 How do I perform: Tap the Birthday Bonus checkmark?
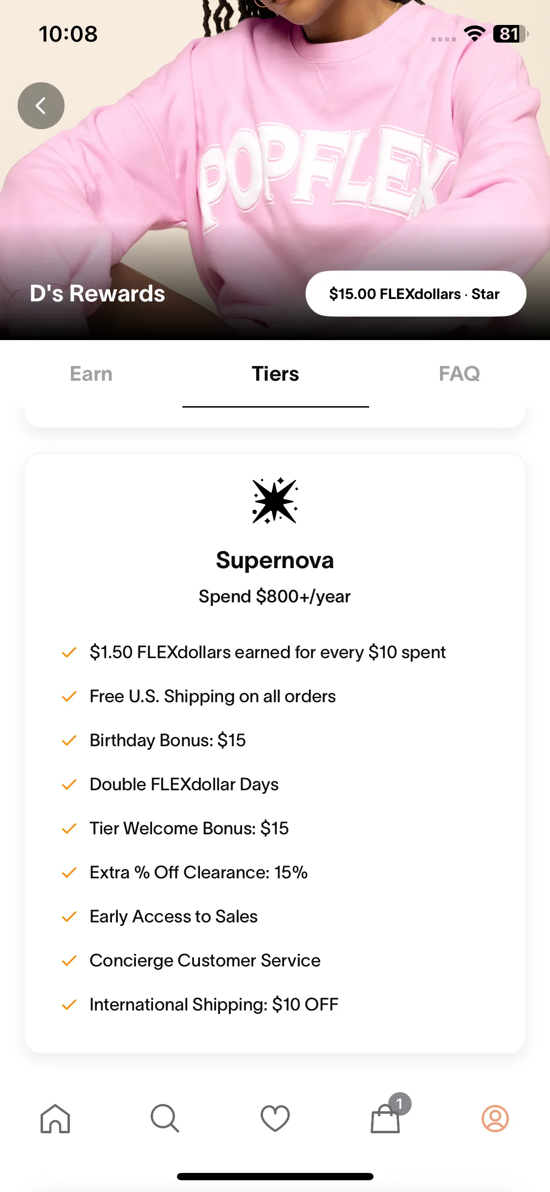click(69, 740)
